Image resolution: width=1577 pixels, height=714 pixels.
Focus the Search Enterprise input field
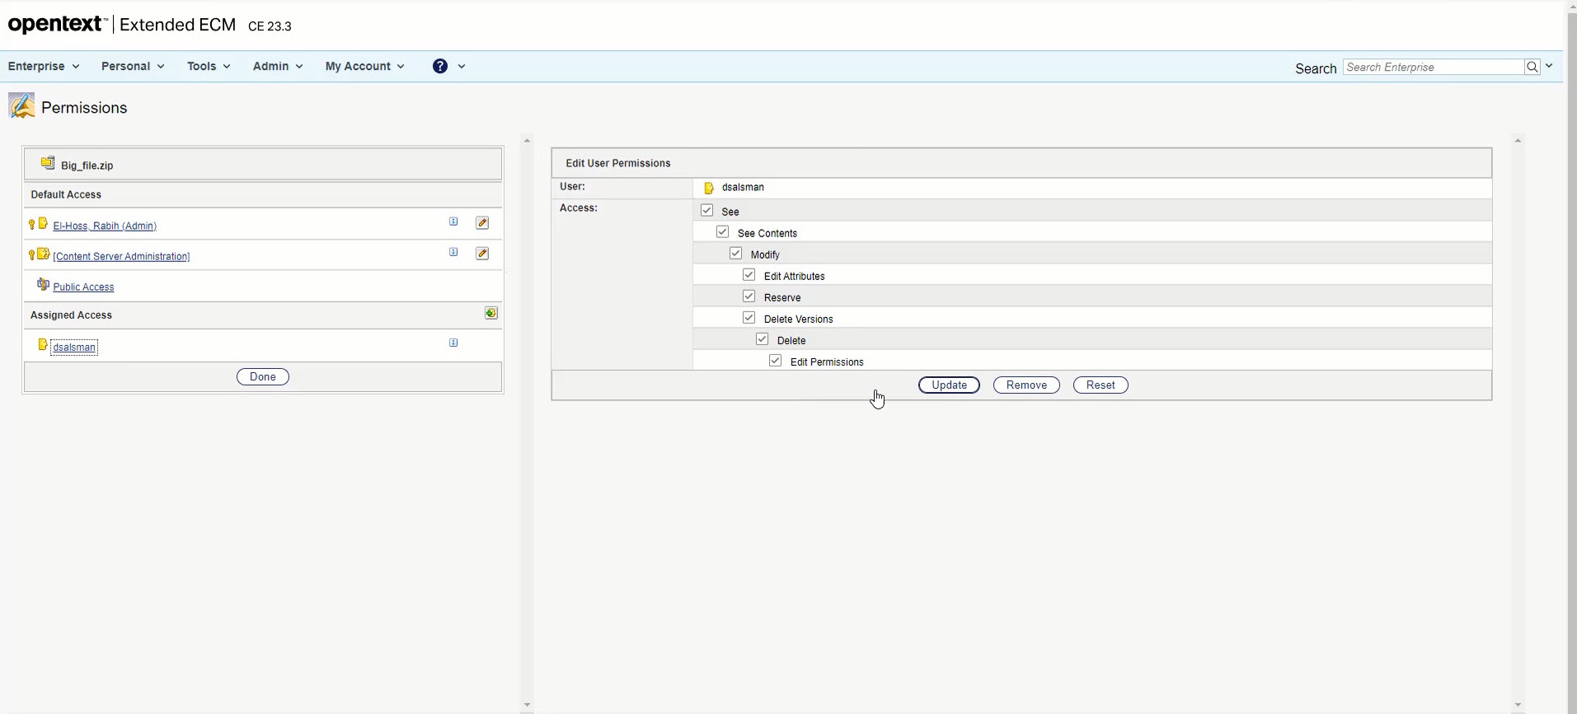pos(1433,67)
